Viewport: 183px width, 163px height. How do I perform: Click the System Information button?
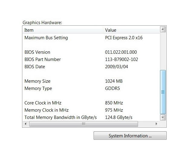click(x=130, y=136)
